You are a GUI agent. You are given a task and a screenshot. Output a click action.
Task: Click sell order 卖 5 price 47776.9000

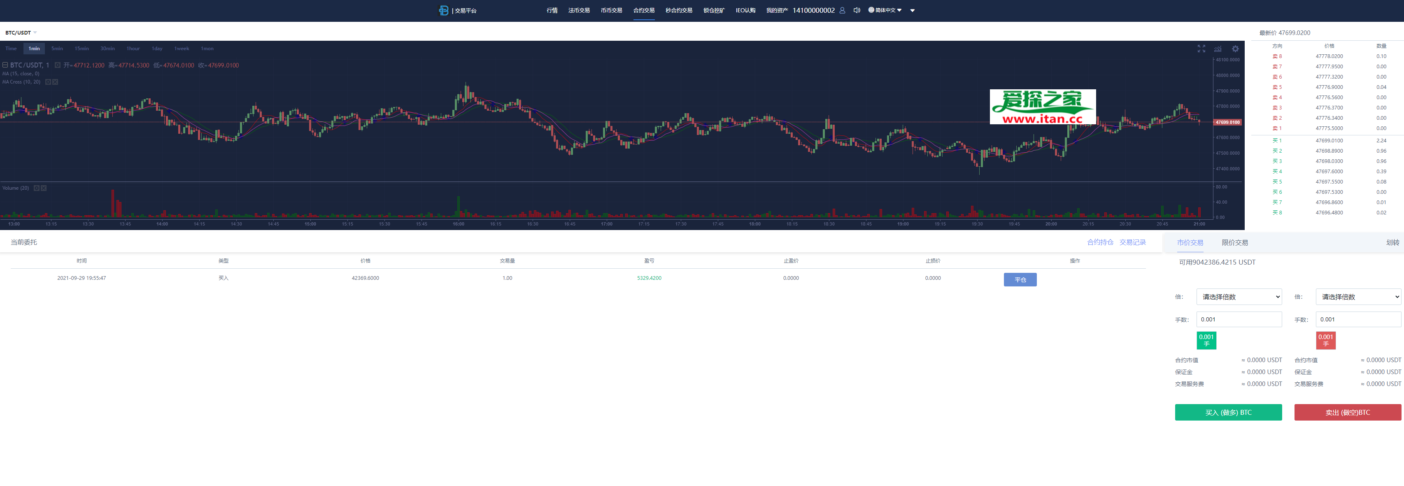1329,87
